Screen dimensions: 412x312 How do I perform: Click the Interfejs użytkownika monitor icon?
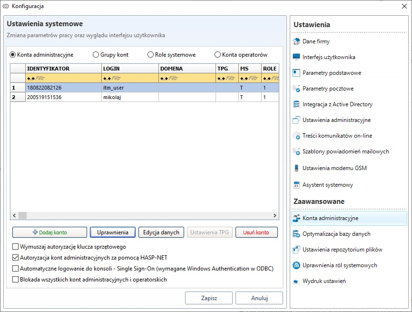(296, 57)
